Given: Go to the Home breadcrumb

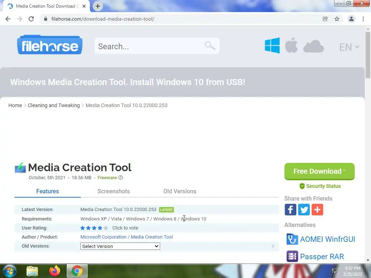Looking at the screenshot, I should [x=15, y=105].
